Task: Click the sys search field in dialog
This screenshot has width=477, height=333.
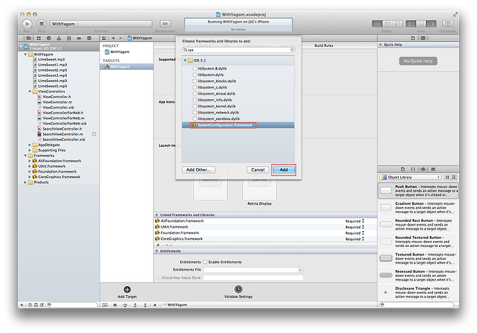Action: coord(238,50)
